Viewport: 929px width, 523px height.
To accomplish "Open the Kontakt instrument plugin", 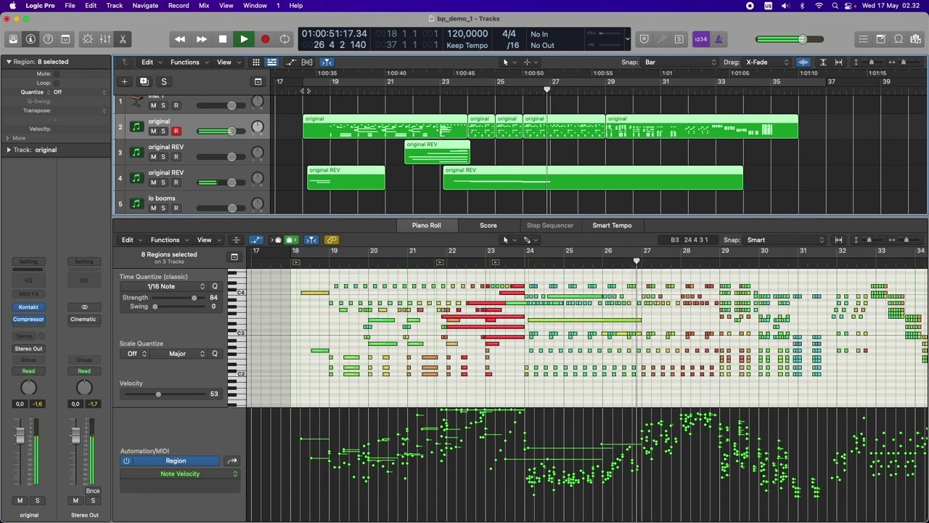I will click(x=28, y=307).
